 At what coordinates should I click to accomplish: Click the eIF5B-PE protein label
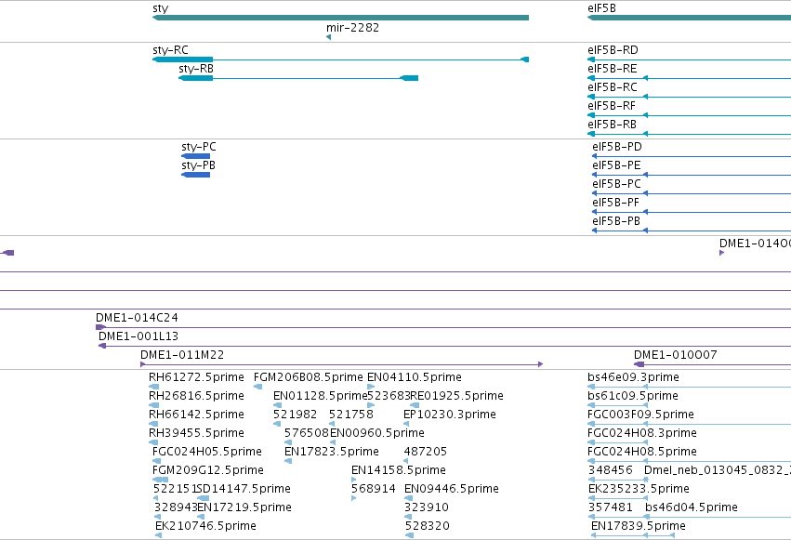tap(616, 165)
